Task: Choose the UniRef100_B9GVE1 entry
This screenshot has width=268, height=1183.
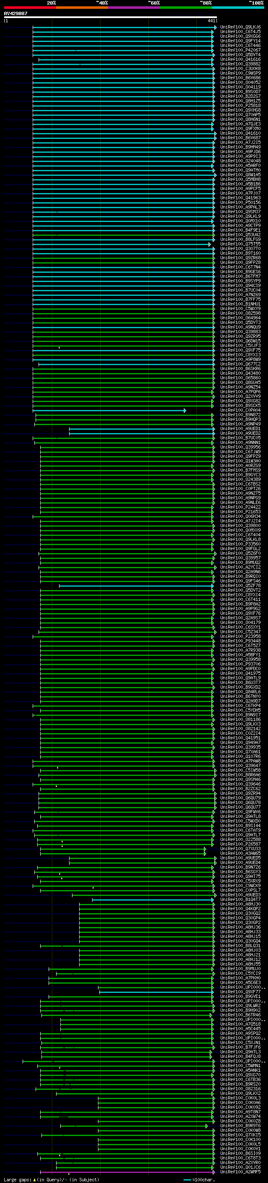Action: [240, 996]
